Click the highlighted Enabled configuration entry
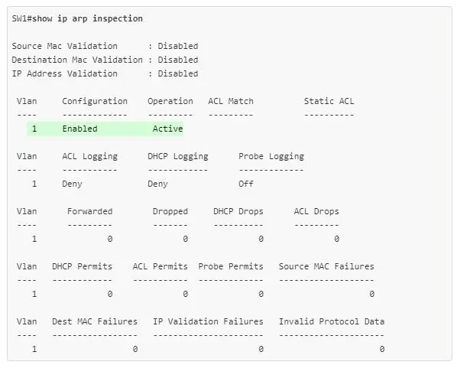The width and height of the screenshot is (457, 365). (79, 129)
